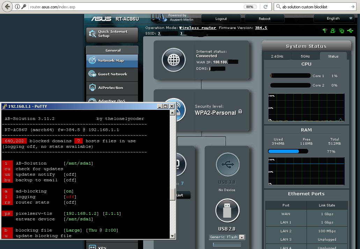360x249 pixels.
Task: Click the saved password key icon
Action: point(23,7)
